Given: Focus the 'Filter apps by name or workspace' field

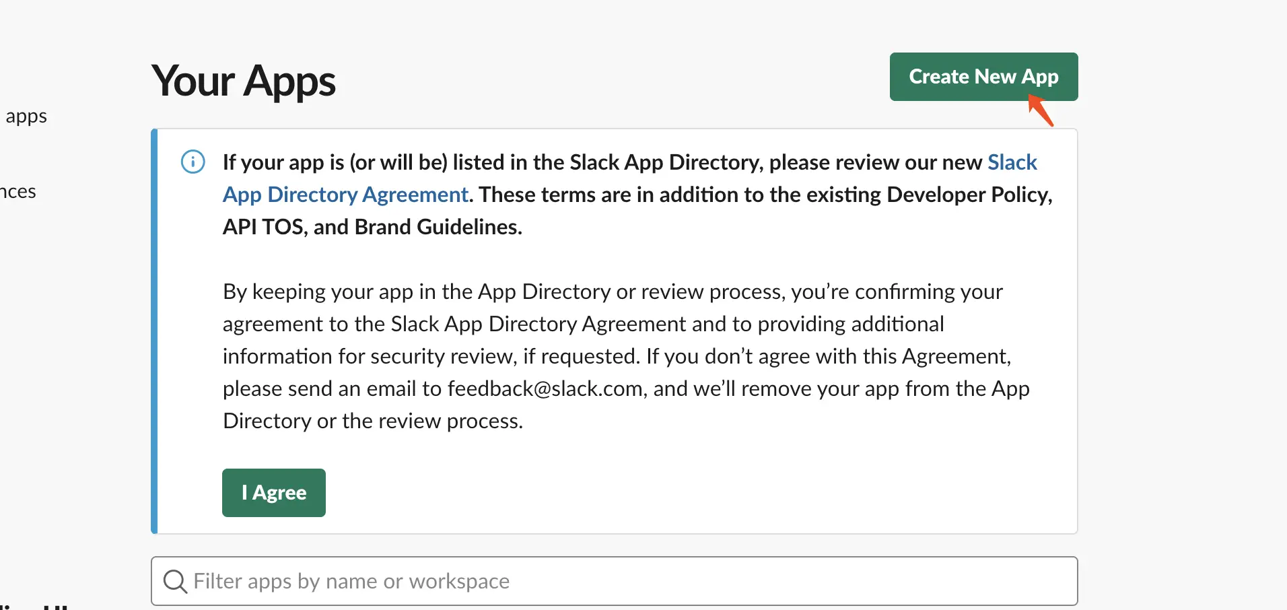Looking at the screenshot, I should click(615, 581).
